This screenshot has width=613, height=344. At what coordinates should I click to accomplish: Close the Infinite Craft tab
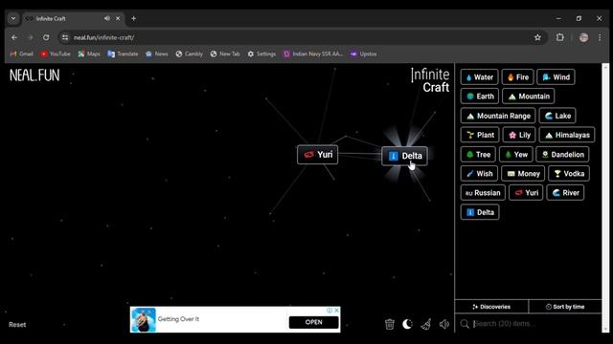pyautogui.click(x=118, y=18)
